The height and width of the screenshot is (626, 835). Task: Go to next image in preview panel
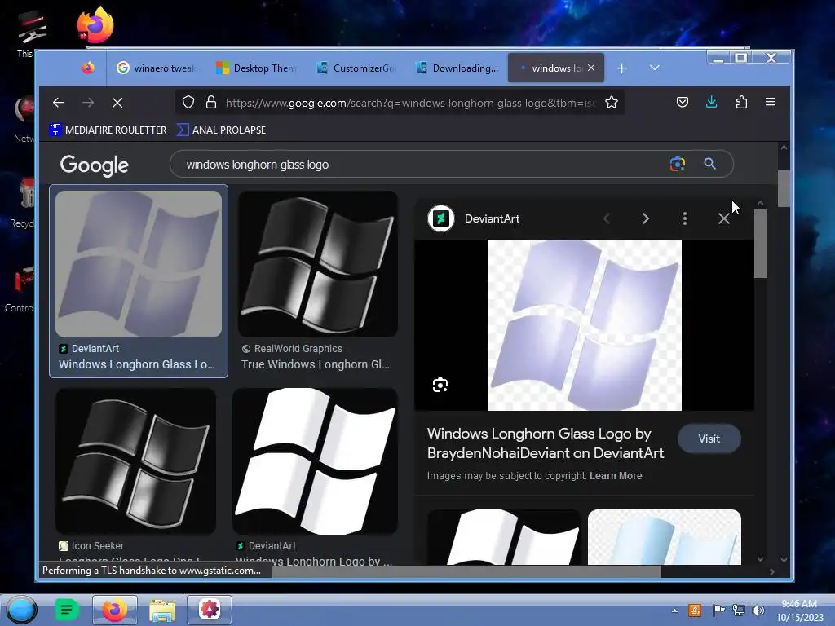coord(646,218)
